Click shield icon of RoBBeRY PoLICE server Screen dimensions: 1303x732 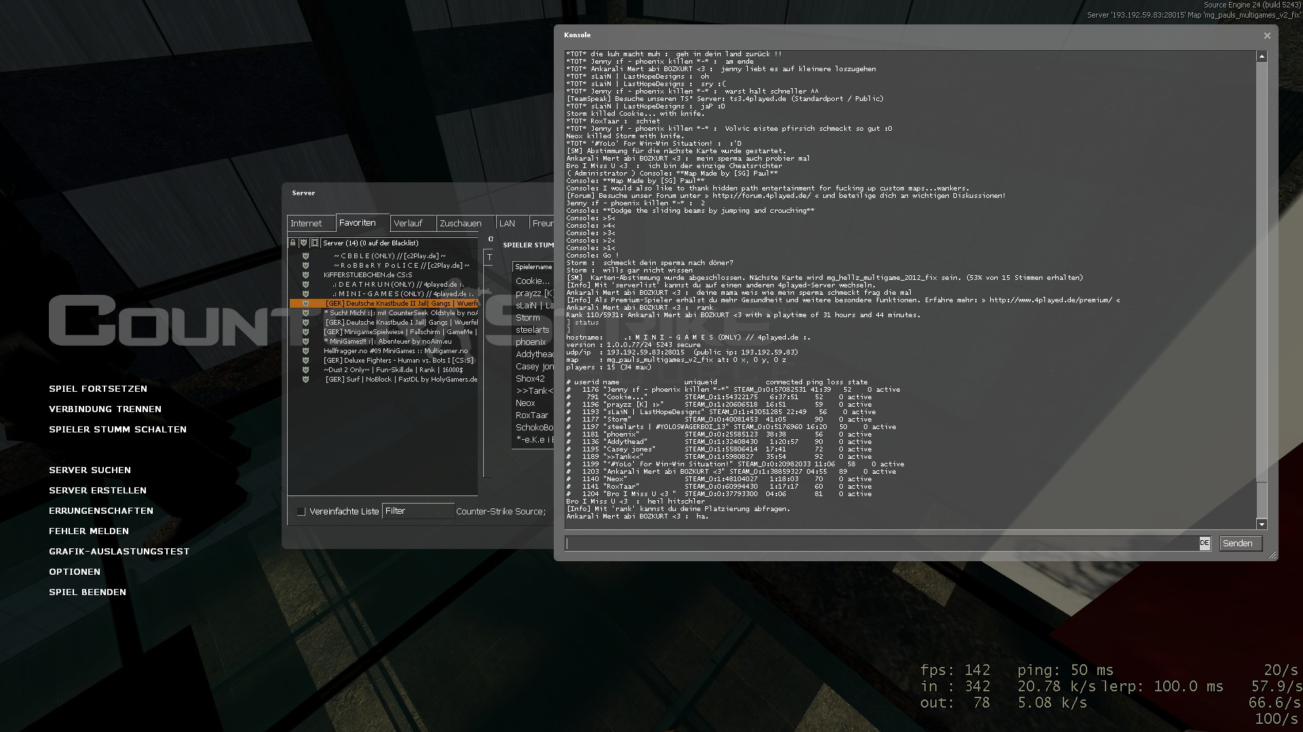[x=305, y=266]
